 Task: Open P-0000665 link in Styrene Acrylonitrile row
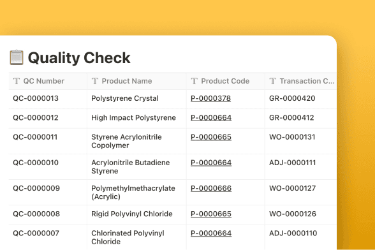pyautogui.click(x=211, y=137)
